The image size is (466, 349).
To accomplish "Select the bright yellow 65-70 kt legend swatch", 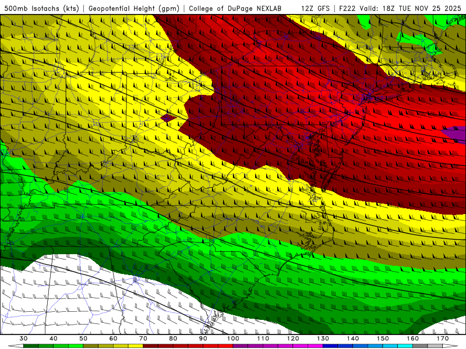I will pos(136,346).
